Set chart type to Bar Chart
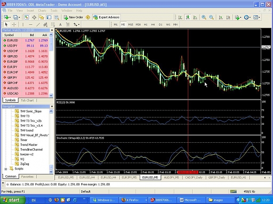This screenshot has width=273, height=204. [x=180, y=17]
